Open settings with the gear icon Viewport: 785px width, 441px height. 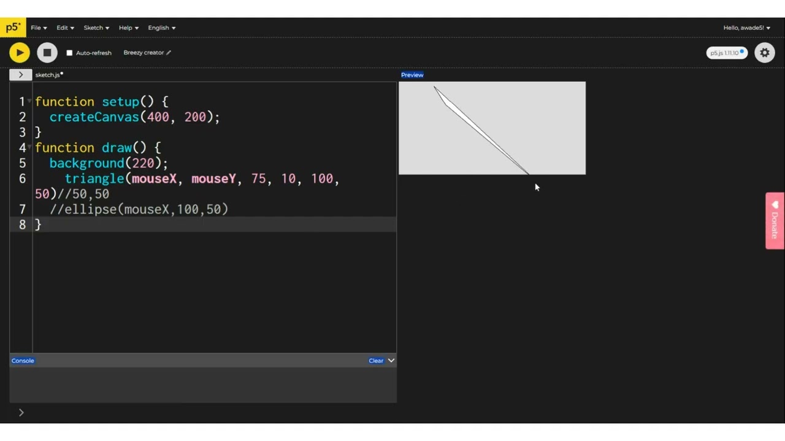765,53
